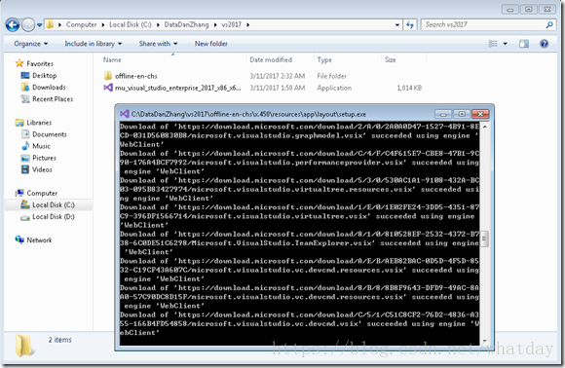Refresh the current folder view

tap(410, 25)
